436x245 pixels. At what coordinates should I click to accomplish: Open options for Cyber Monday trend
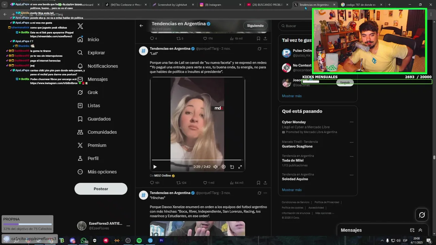point(352,122)
